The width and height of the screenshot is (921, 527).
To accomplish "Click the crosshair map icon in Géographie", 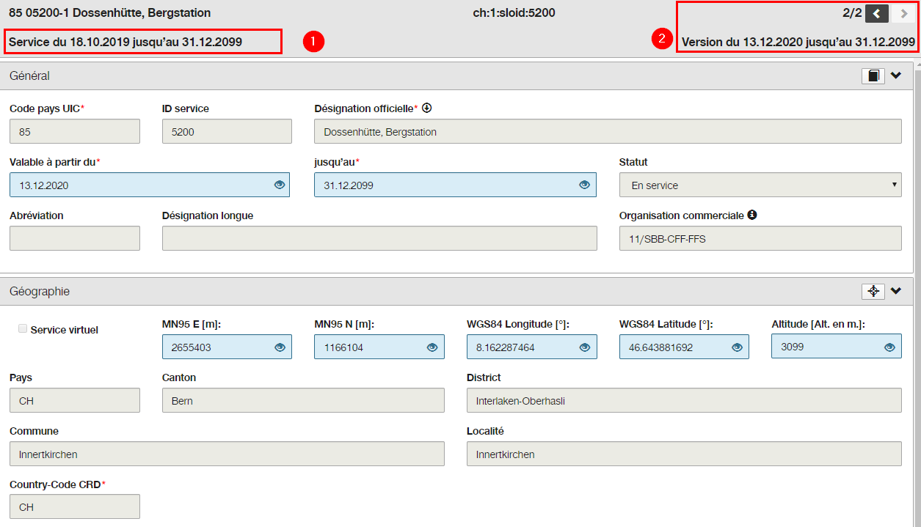I will [x=873, y=291].
